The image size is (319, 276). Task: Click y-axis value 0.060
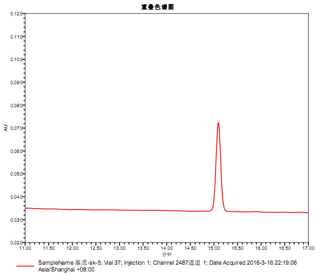coord(16,151)
